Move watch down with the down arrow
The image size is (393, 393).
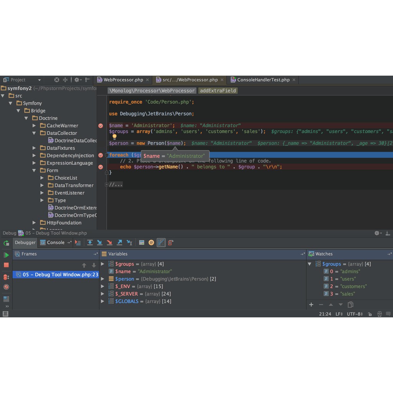coord(341,305)
